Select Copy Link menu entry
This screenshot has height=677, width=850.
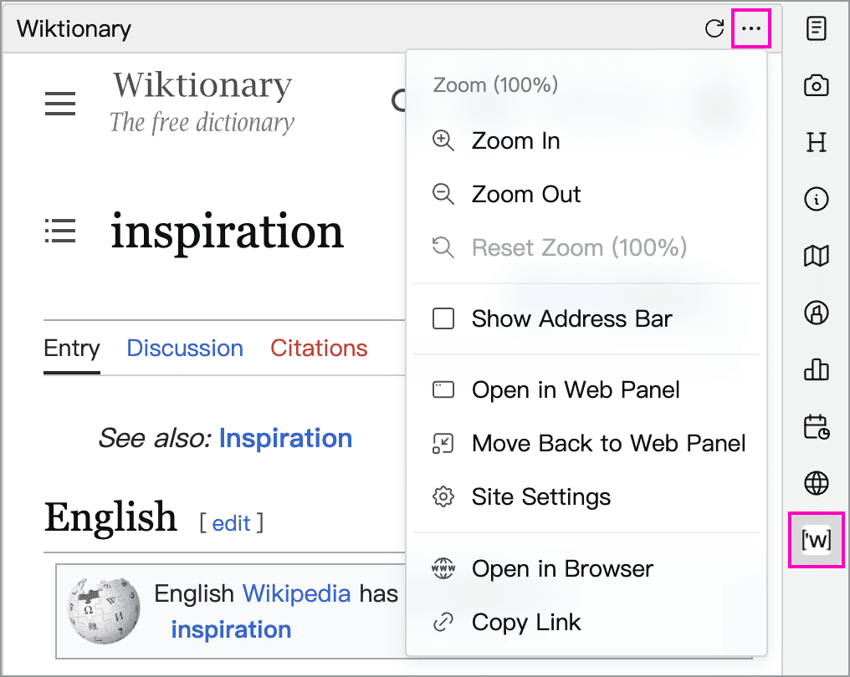tap(586, 622)
